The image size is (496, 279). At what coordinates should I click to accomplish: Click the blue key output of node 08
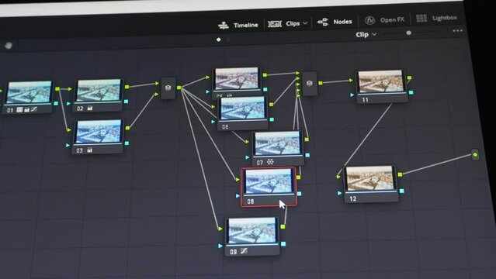click(x=300, y=194)
